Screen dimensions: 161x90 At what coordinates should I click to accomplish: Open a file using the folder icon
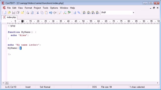(x=9, y=12)
